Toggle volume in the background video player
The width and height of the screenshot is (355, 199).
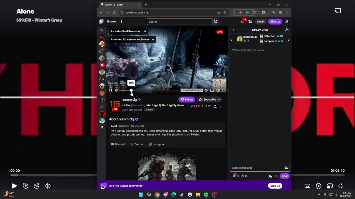(48, 186)
